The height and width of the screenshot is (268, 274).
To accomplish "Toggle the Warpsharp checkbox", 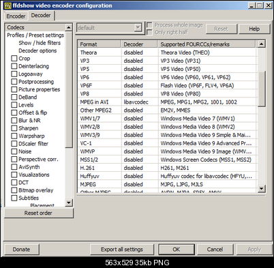I will tap(14, 136).
